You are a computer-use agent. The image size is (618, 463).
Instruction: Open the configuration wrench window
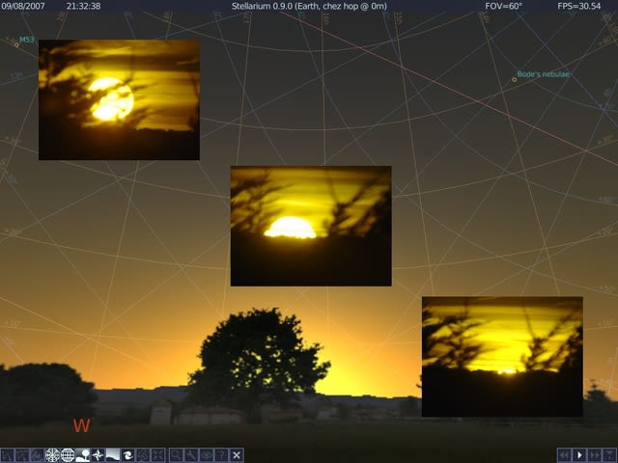(191, 454)
